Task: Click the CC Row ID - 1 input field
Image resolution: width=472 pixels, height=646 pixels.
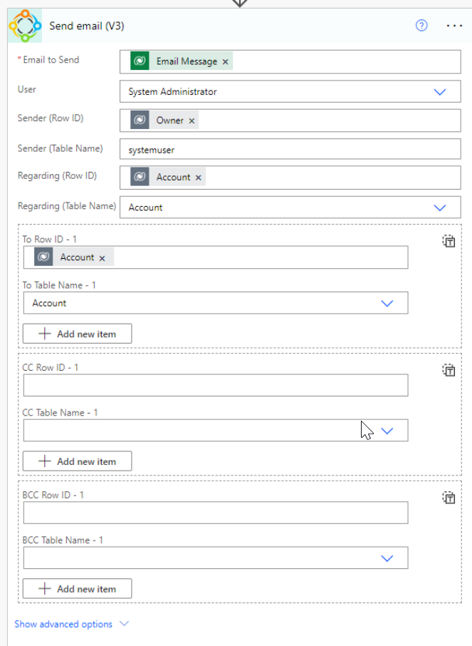Action: [x=216, y=385]
